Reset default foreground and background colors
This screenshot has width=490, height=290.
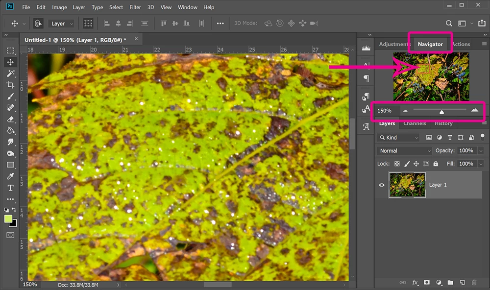tap(6, 210)
